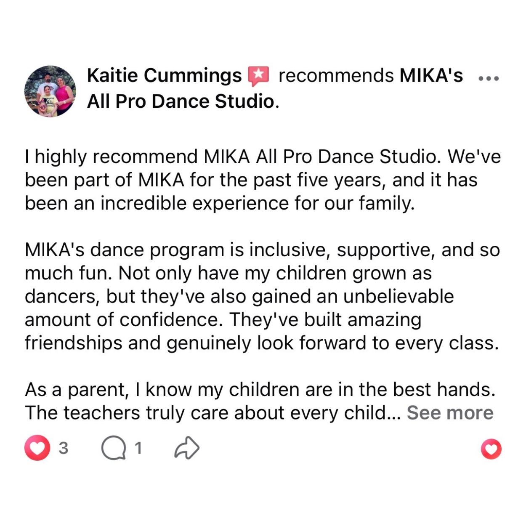Click the line about teachers truly caring
This screenshot has height=526, width=526.
tap(213, 413)
